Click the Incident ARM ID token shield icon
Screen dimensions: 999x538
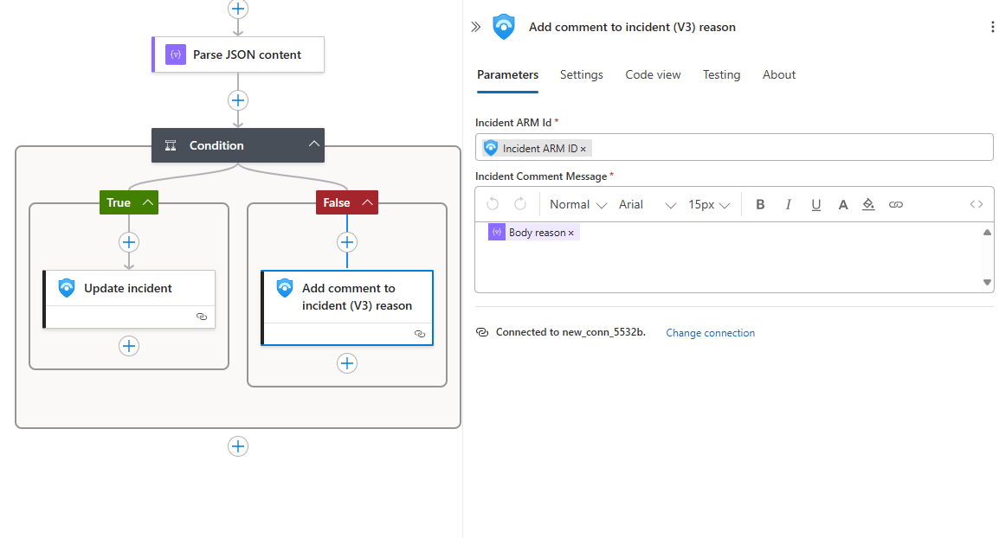point(491,149)
